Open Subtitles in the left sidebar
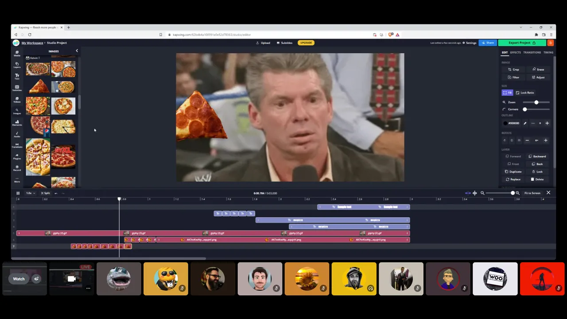Image resolution: width=567 pixels, height=319 pixels. tap(17, 88)
